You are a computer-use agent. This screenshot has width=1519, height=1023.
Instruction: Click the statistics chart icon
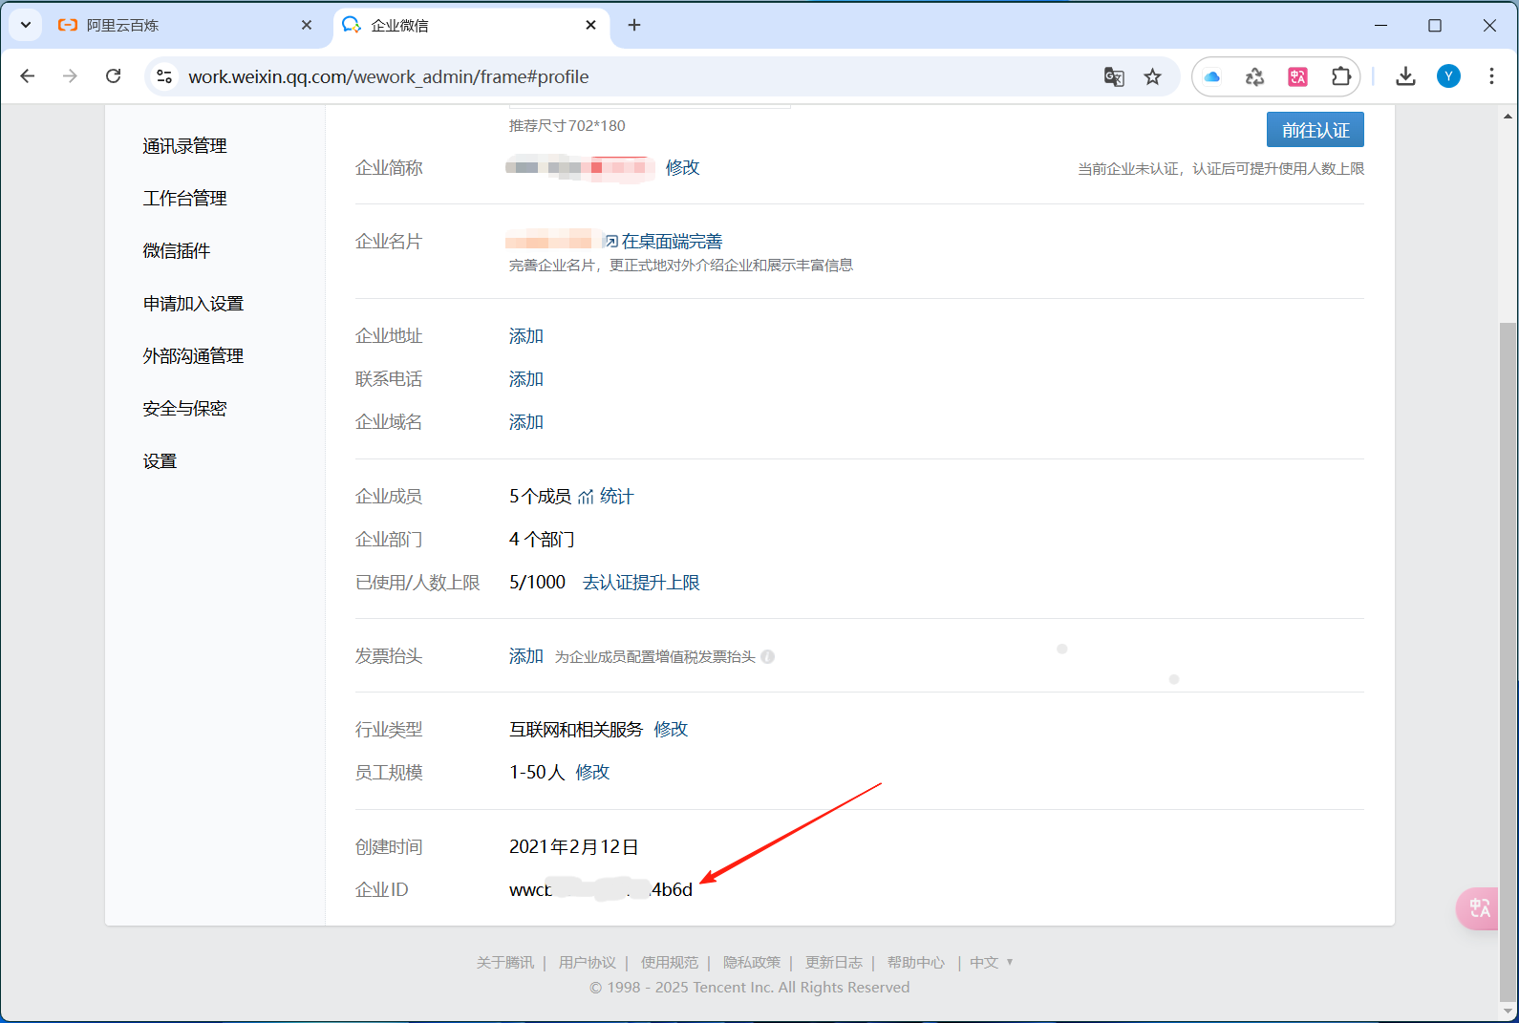(586, 497)
